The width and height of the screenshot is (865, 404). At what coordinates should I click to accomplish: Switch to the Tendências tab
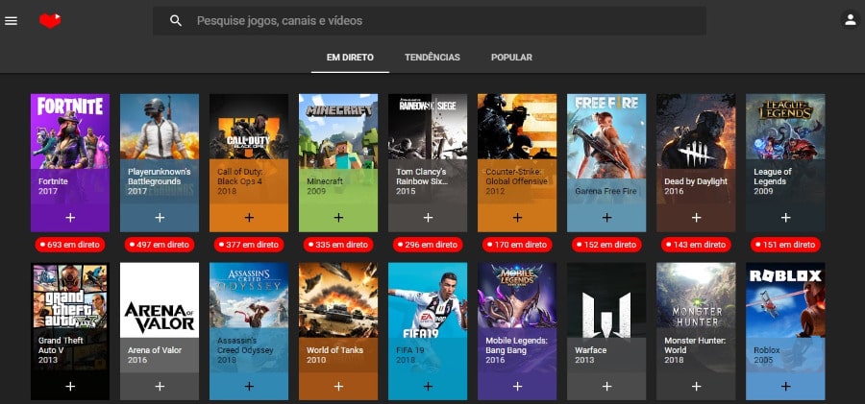(432, 58)
